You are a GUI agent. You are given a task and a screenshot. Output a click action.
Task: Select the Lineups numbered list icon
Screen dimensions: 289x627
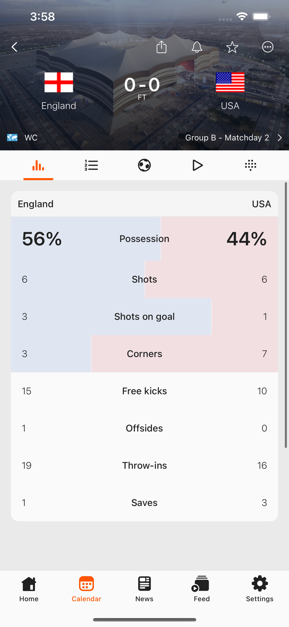(91, 165)
